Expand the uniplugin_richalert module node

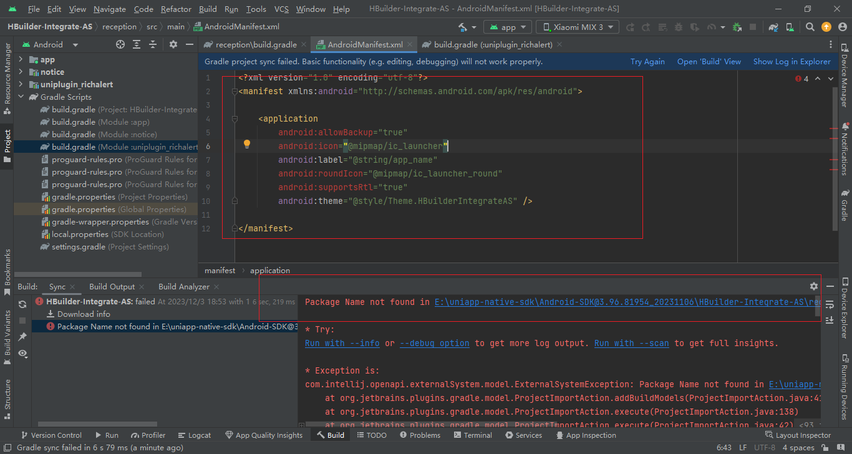(x=21, y=84)
